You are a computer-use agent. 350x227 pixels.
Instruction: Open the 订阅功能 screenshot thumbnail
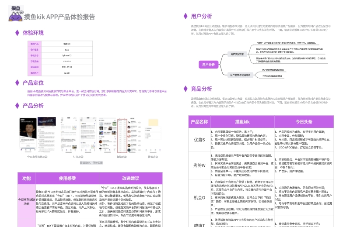[x=78, y=134]
